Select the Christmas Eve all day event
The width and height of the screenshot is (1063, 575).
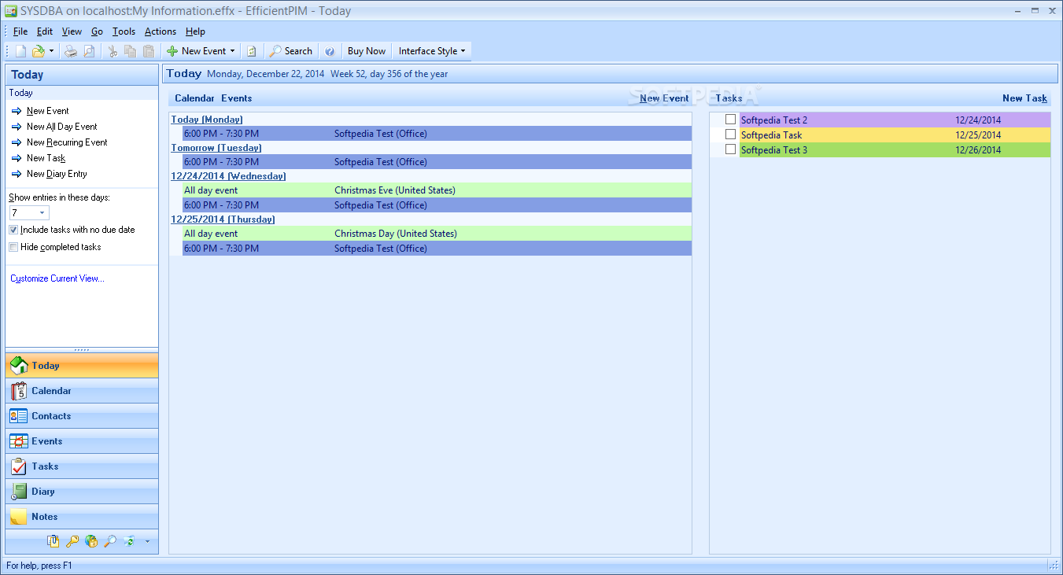437,190
